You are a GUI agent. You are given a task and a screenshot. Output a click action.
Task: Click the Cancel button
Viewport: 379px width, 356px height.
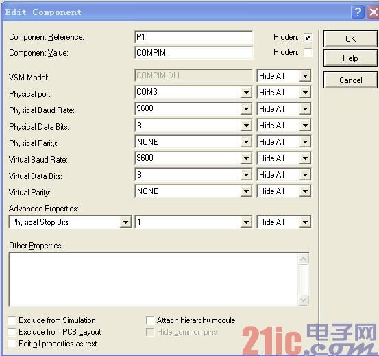(350, 80)
